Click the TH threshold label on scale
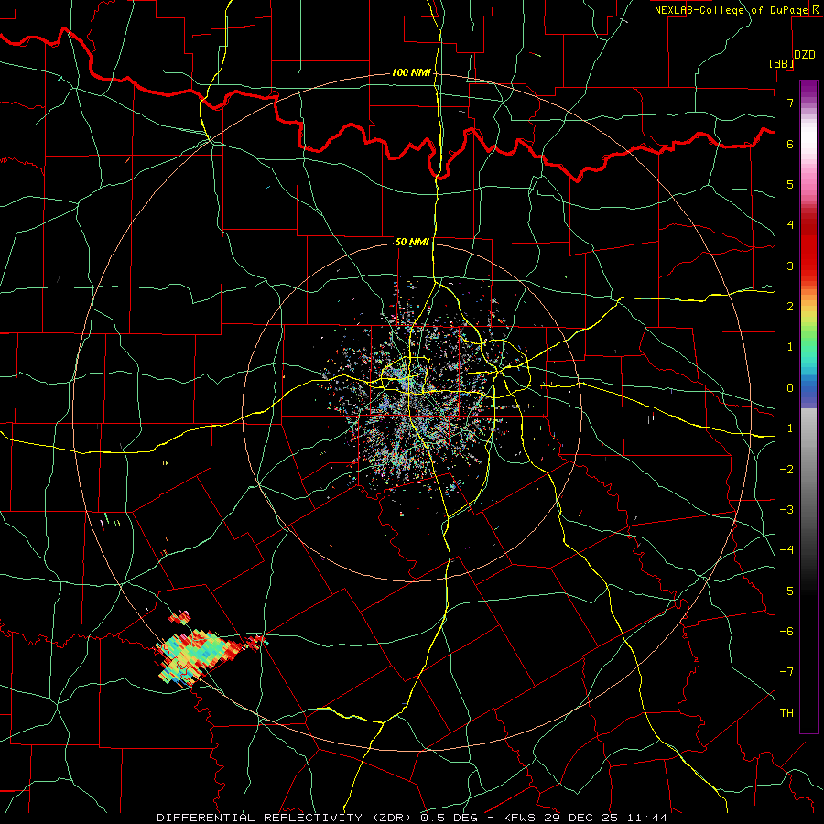 tap(786, 713)
